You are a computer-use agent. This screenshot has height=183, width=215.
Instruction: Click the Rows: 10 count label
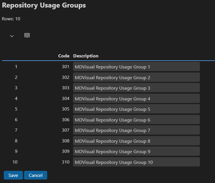11,19
